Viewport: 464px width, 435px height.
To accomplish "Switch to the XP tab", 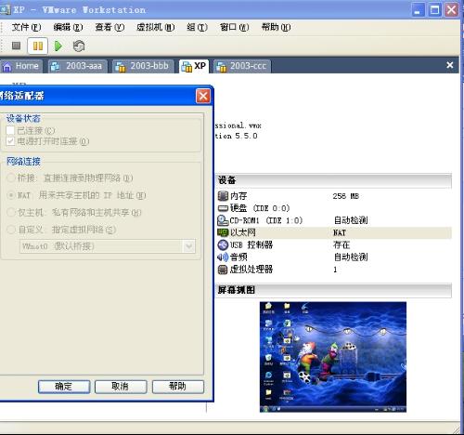I will [194, 66].
